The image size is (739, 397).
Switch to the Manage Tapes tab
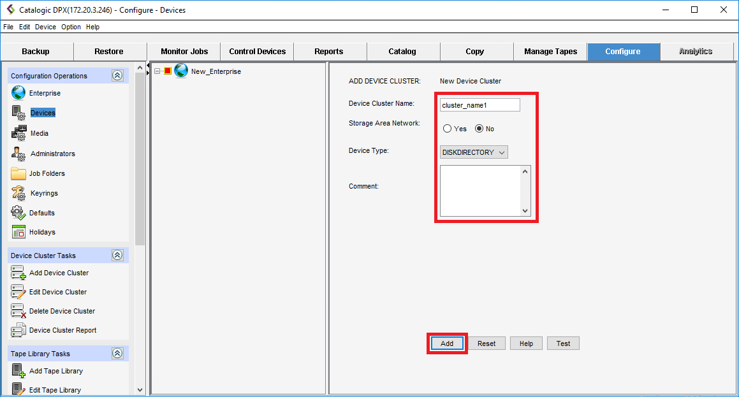click(x=550, y=52)
